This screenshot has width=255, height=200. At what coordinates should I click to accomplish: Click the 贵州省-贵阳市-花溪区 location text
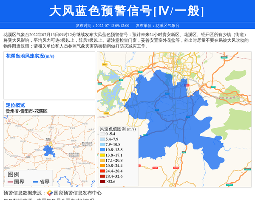tap(26, 111)
